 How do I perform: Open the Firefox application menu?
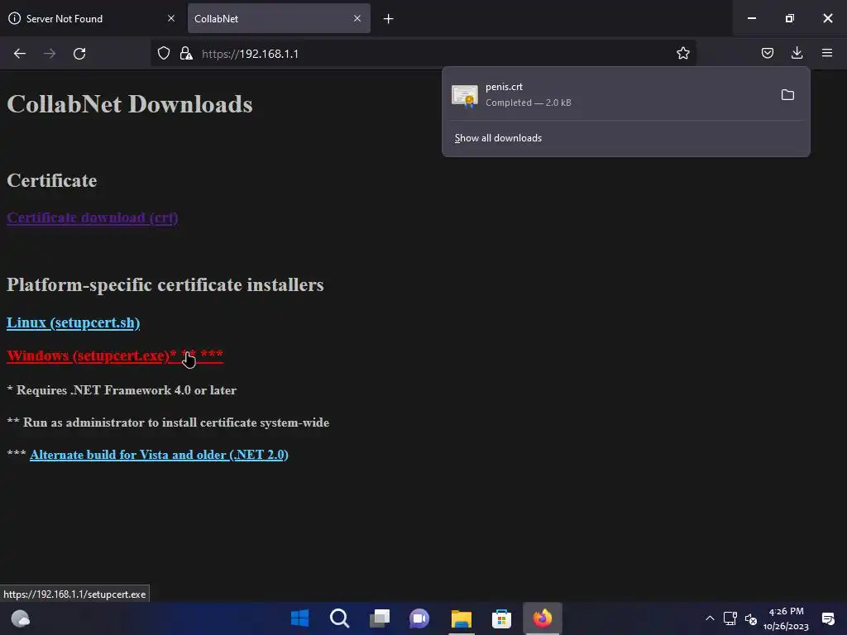(x=827, y=53)
